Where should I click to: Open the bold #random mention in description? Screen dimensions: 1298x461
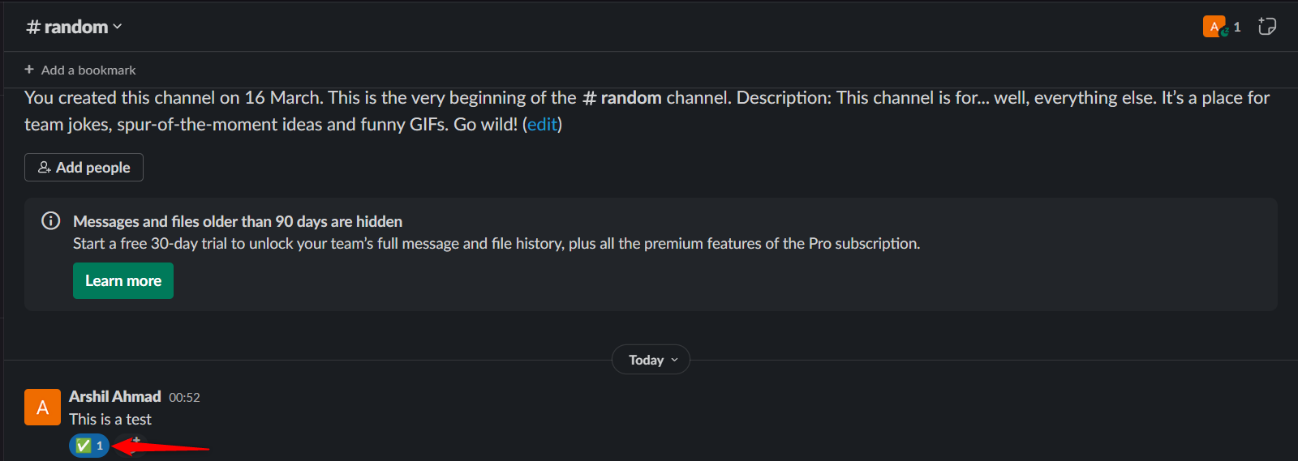point(622,98)
